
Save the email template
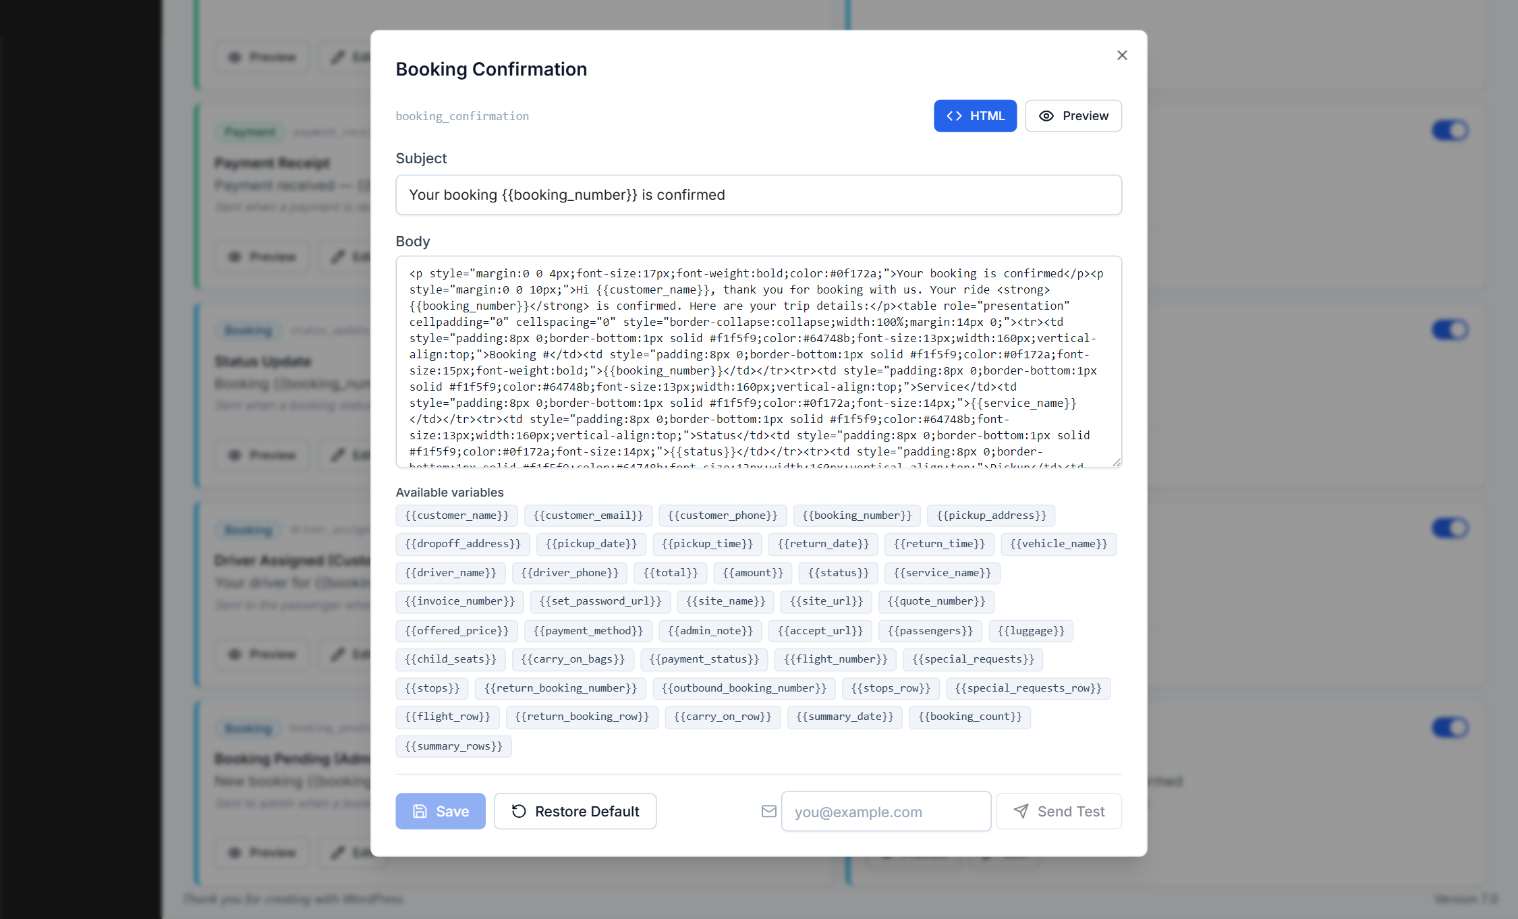coord(441,811)
